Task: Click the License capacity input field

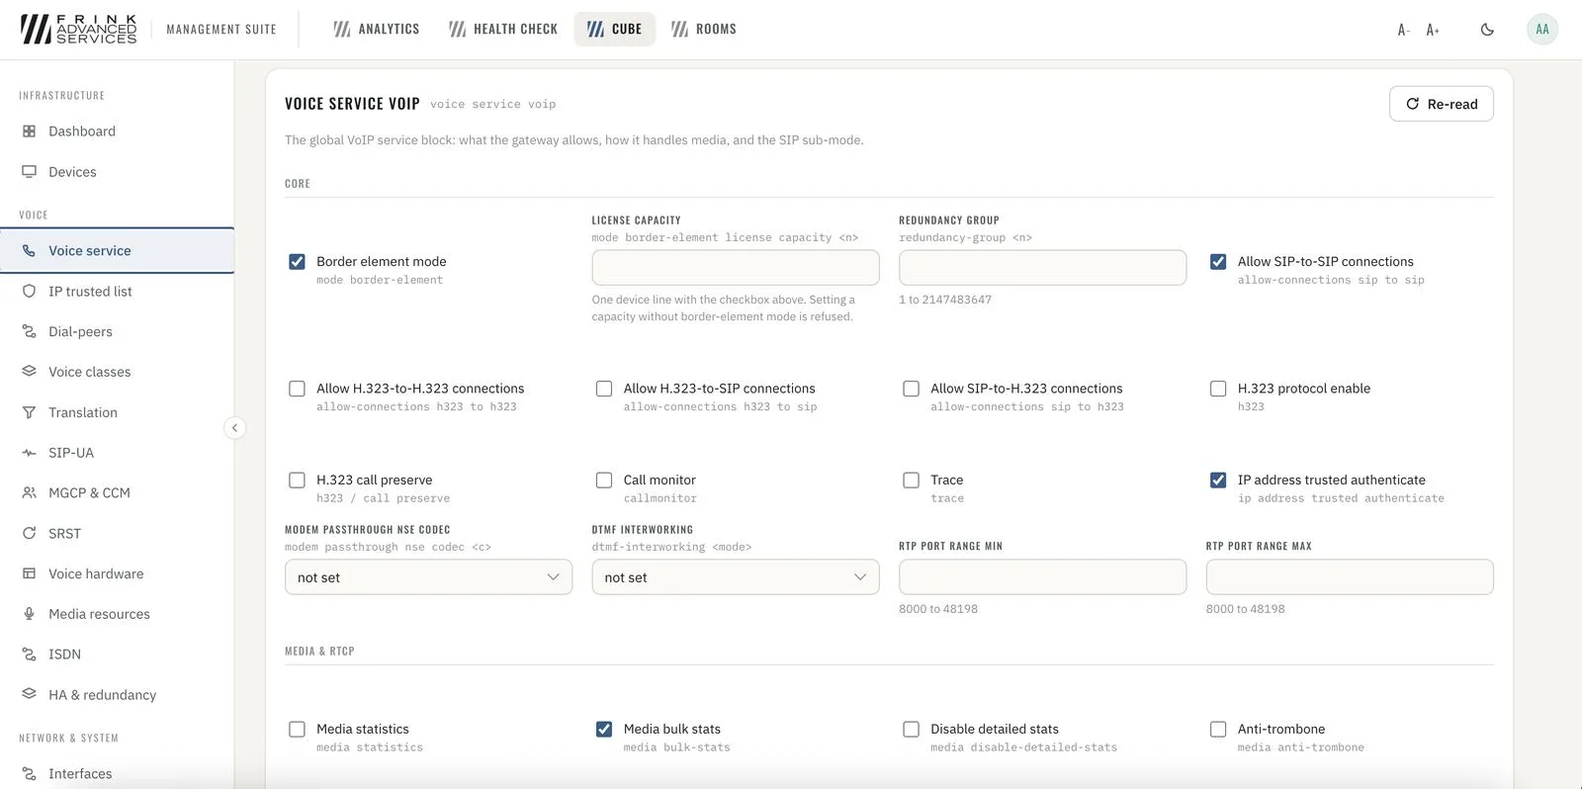Action: 736,268
